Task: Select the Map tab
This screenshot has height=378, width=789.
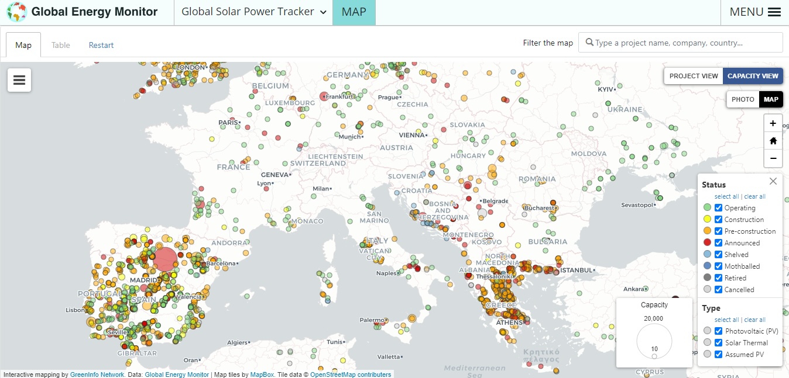Action: 23,44
